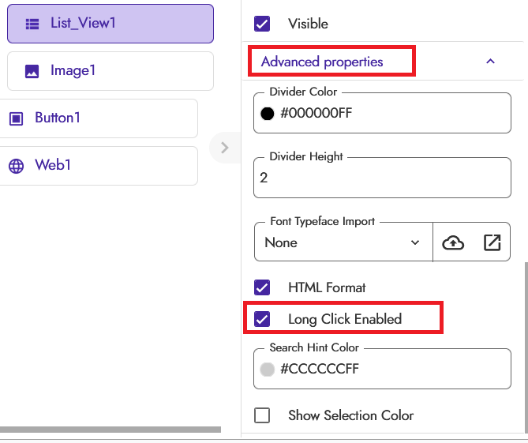Click the gray Search Hint Color swatch
The height and width of the screenshot is (443, 528).
(x=268, y=369)
